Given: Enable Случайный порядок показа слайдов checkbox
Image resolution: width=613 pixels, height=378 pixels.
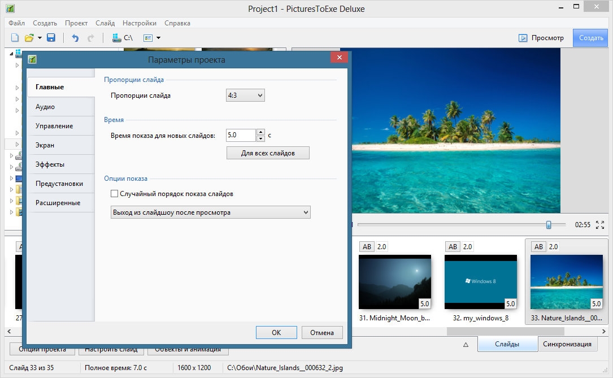Looking at the screenshot, I should (x=115, y=194).
